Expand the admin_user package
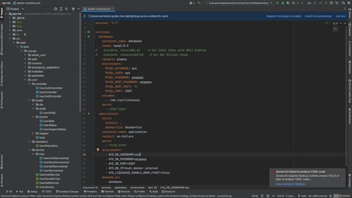This screenshot has height=198, width=352. [25, 55]
